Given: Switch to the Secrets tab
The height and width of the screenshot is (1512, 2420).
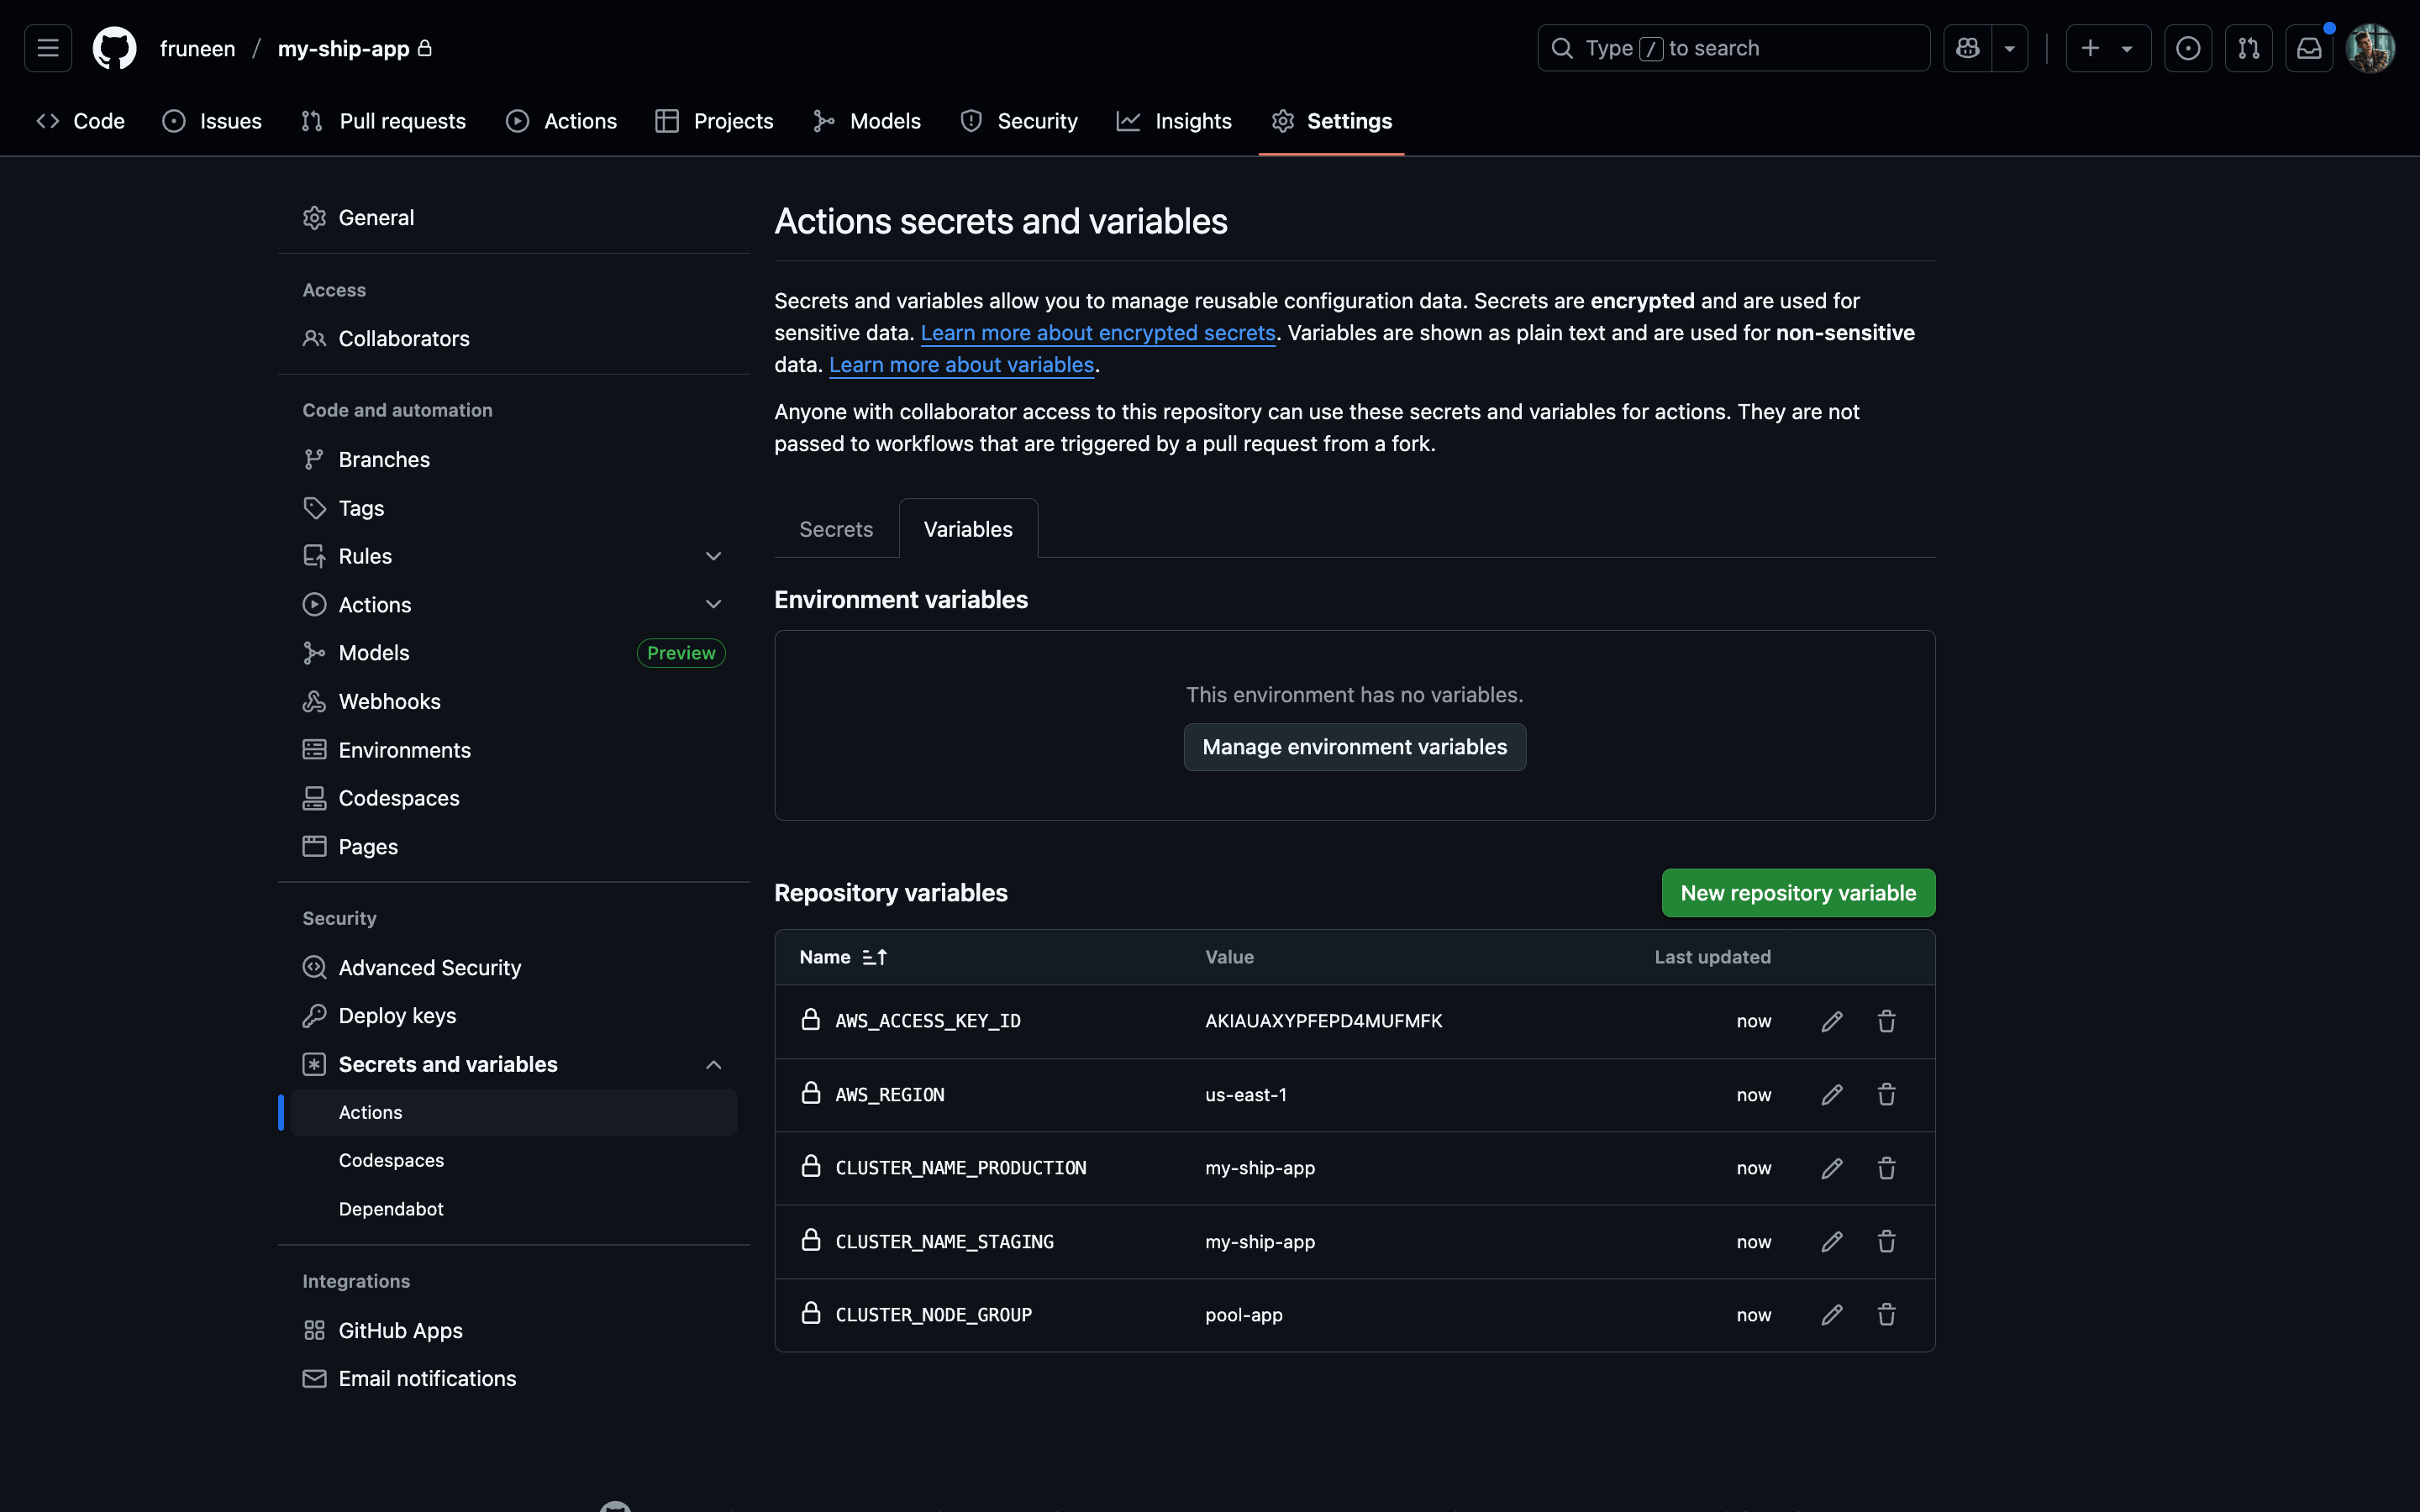Looking at the screenshot, I should [x=835, y=528].
